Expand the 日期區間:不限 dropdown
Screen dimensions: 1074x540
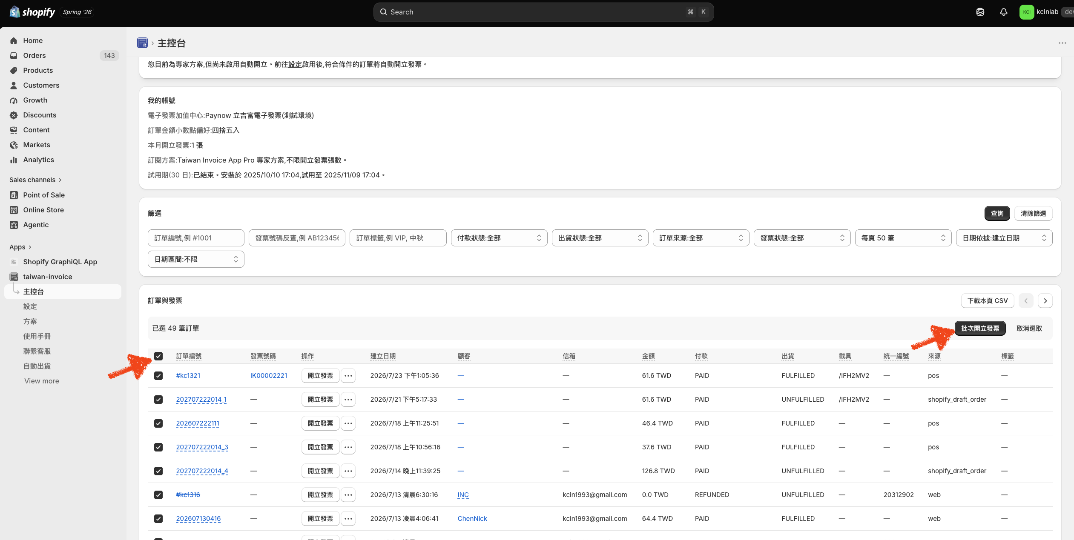pos(196,259)
